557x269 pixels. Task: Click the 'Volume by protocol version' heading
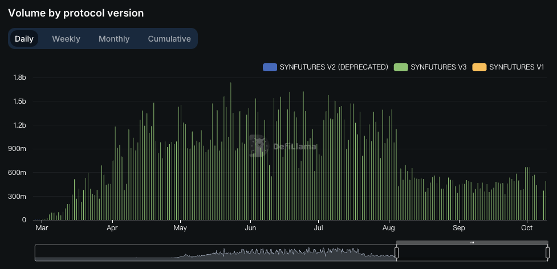[x=76, y=13]
